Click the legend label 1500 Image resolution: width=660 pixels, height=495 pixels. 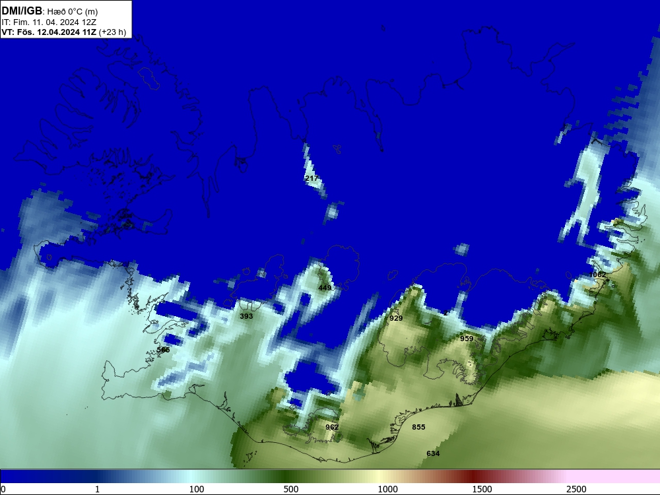[482, 489]
